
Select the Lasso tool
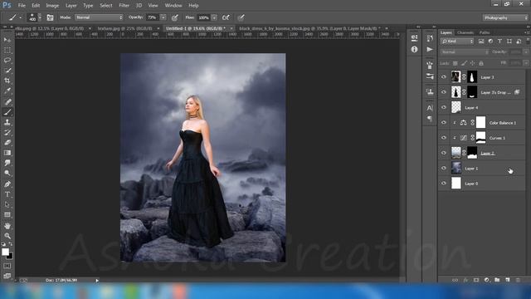pyautogui.click(x=7, y=60)
